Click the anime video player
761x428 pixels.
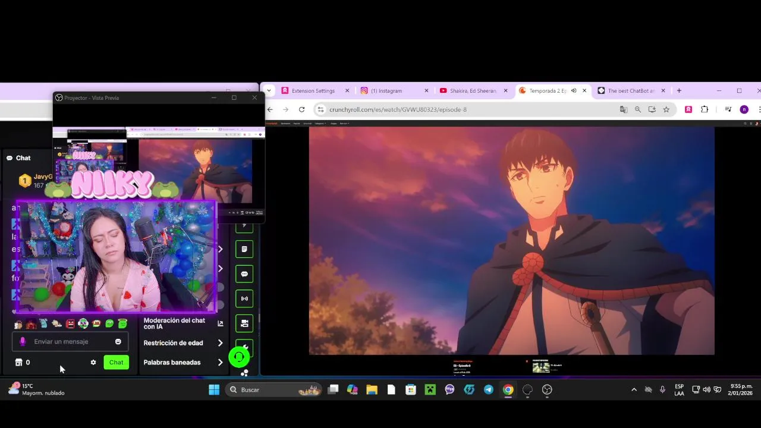click(x=511, y=241)
